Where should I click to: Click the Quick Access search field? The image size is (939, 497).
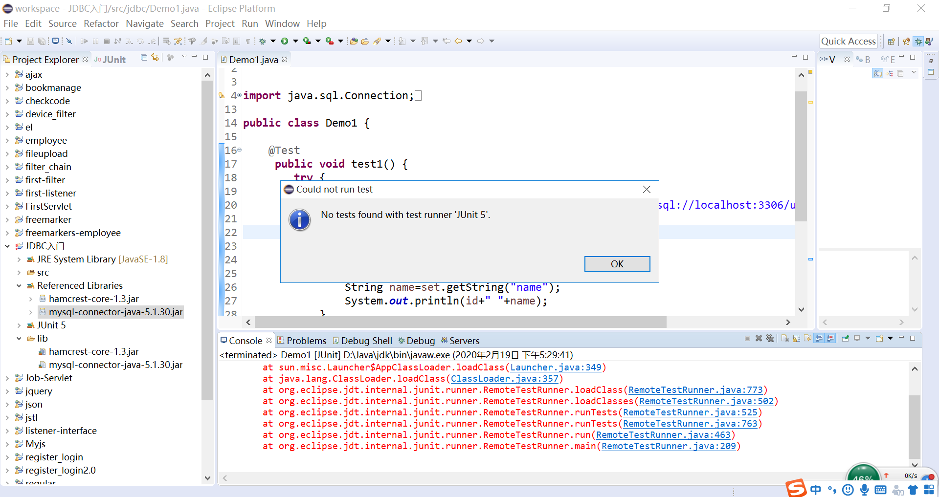point(849,41)
